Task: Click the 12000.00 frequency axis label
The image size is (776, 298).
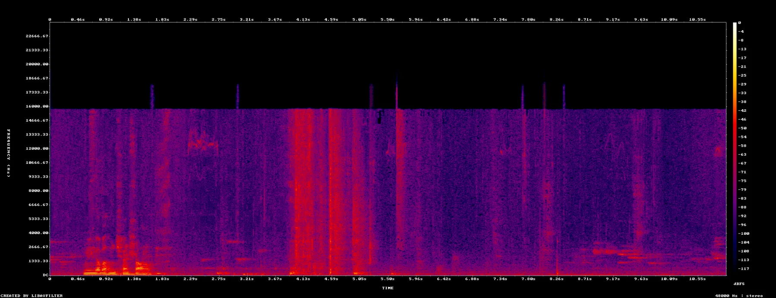Action: click(37, 149)
